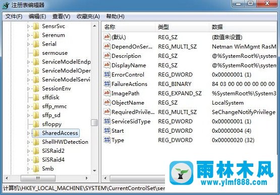Sort by the 数据 column header
Image resolution: width=280 pixels, height=195 pixels.
pyautogui.click(x=243, y=27)
